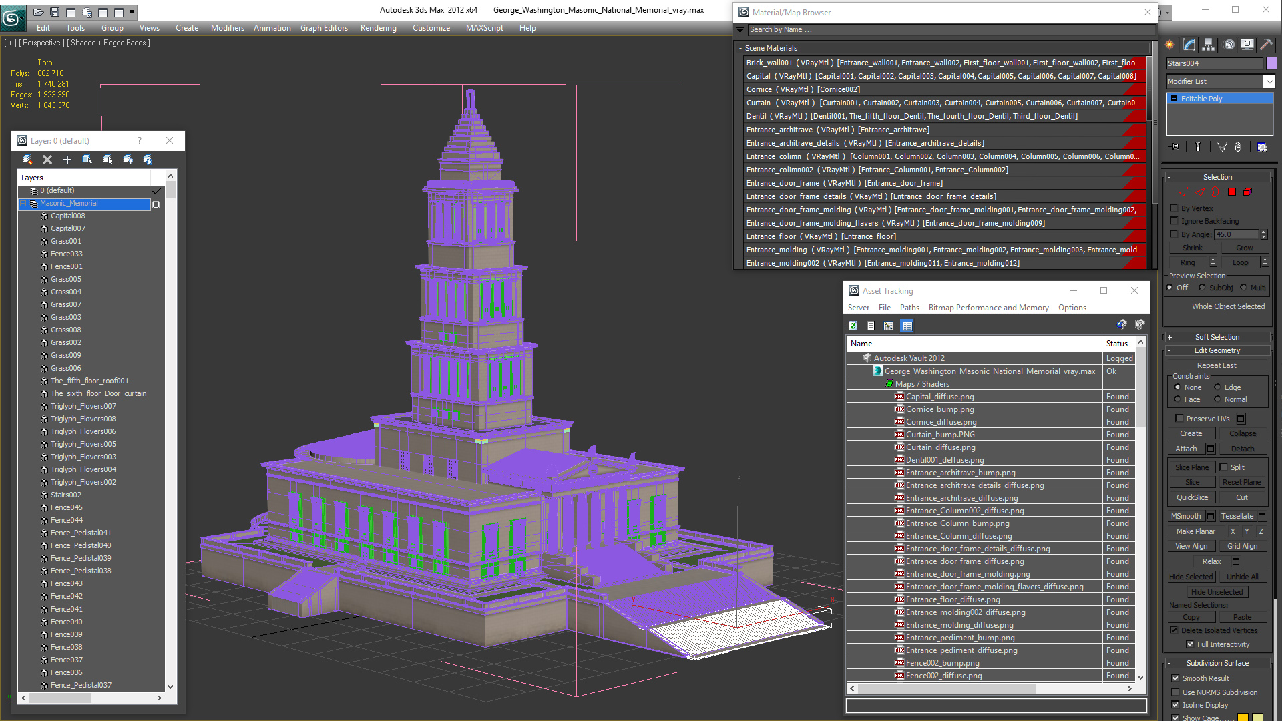The width and height of the screenshot is (1282, 721).
Task: Open the Modifiers menu
Action: point(227,28)
